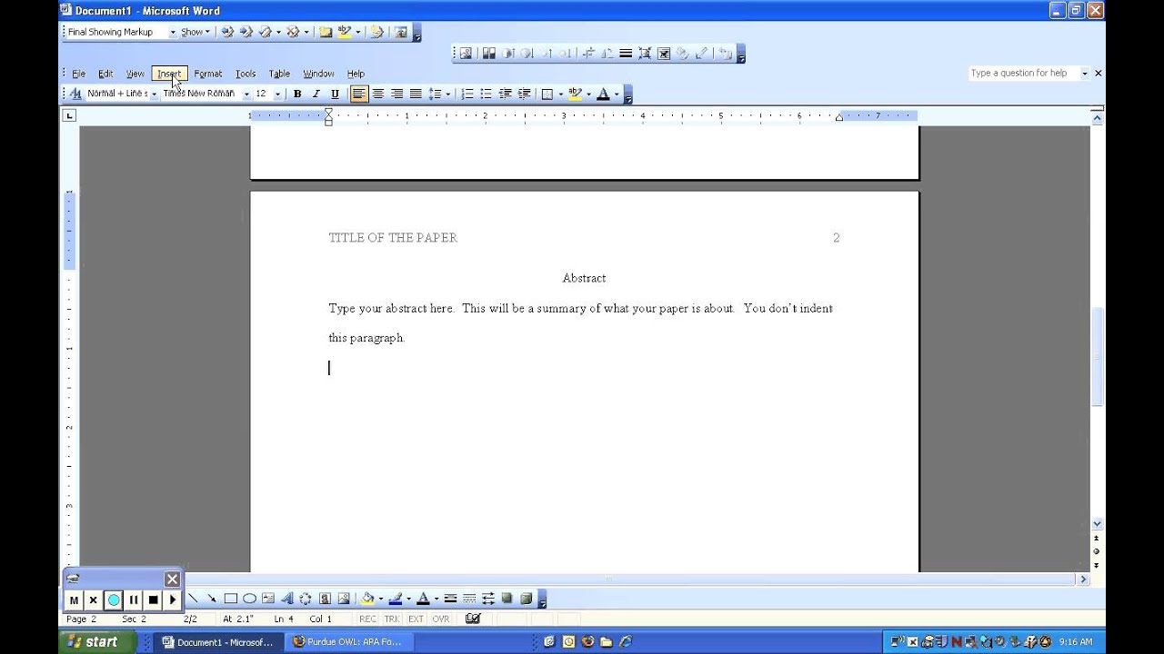Screen dimensions: 1164x654
Task: Insert WordArt from Drawing toolbar
Action: (287, 599)
